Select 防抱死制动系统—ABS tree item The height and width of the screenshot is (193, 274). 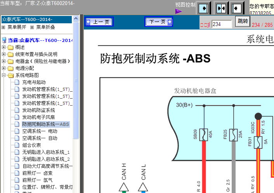[46, 124]
